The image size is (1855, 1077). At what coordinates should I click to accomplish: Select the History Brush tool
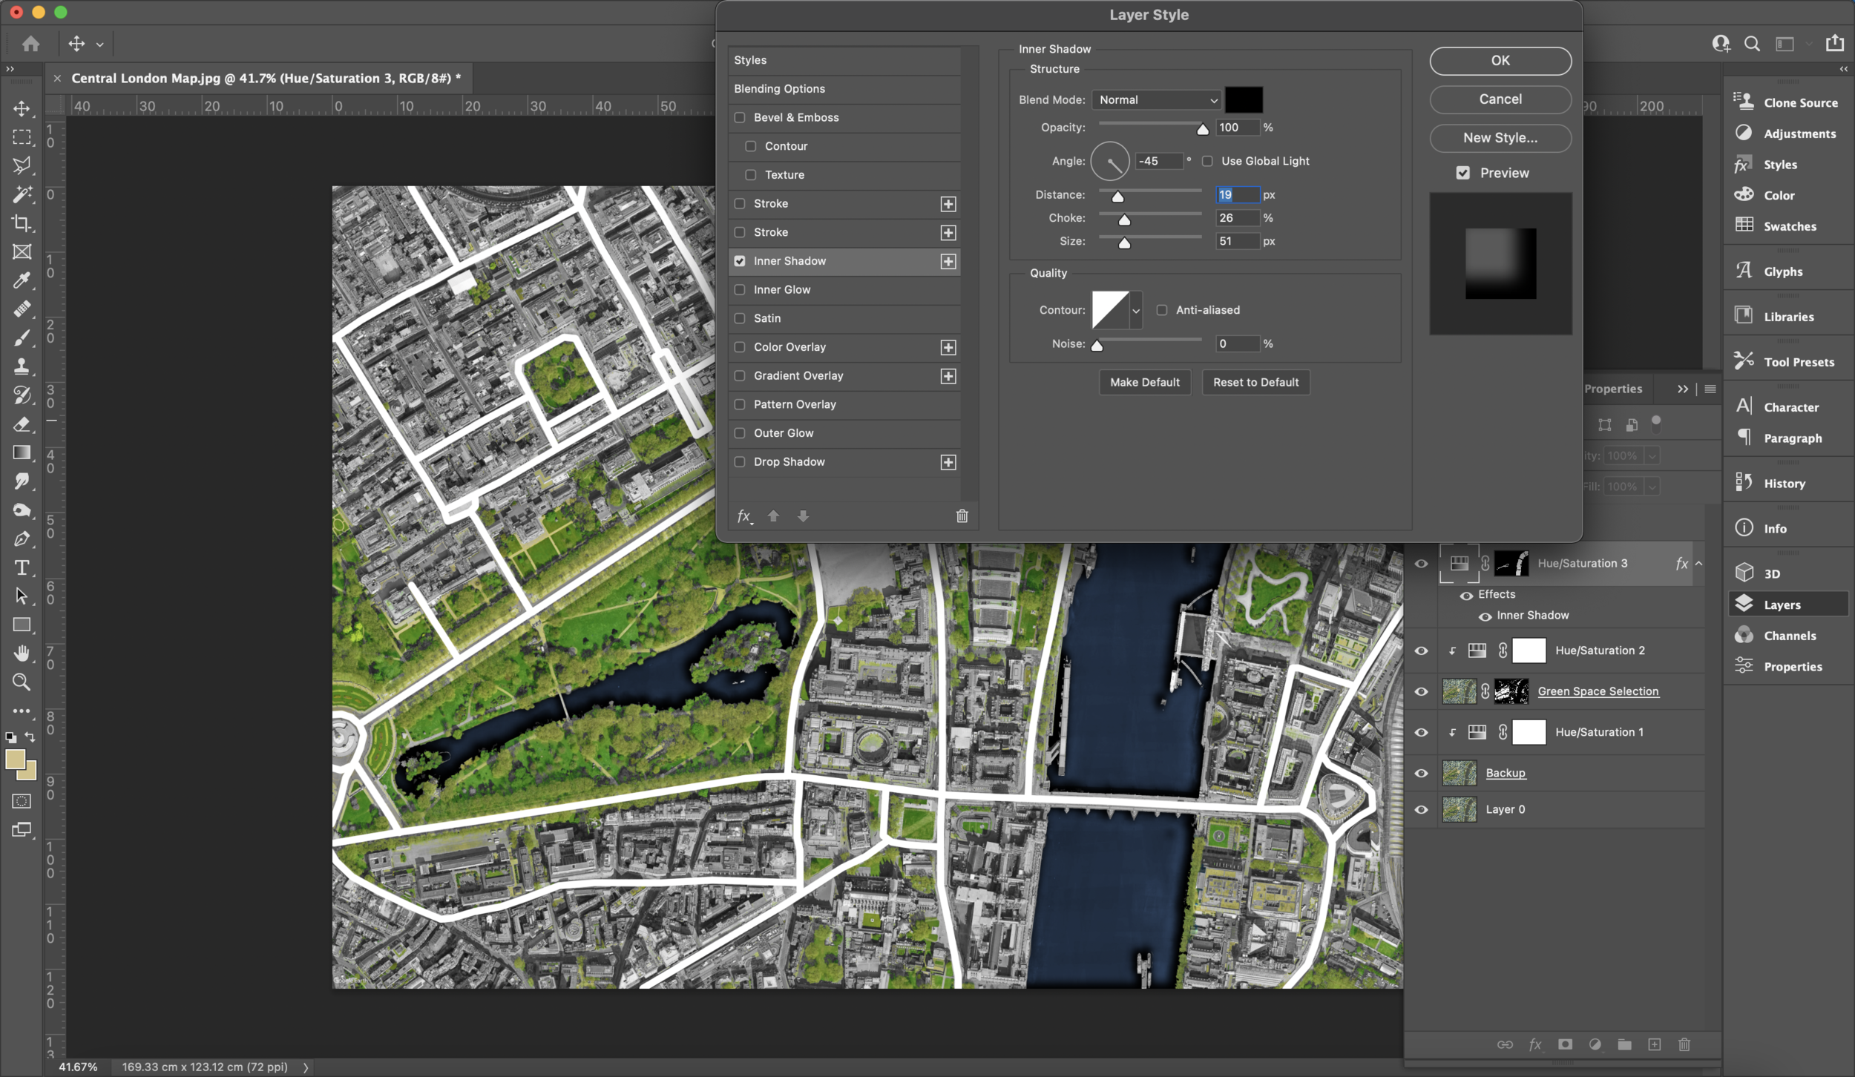pos(22,395)
